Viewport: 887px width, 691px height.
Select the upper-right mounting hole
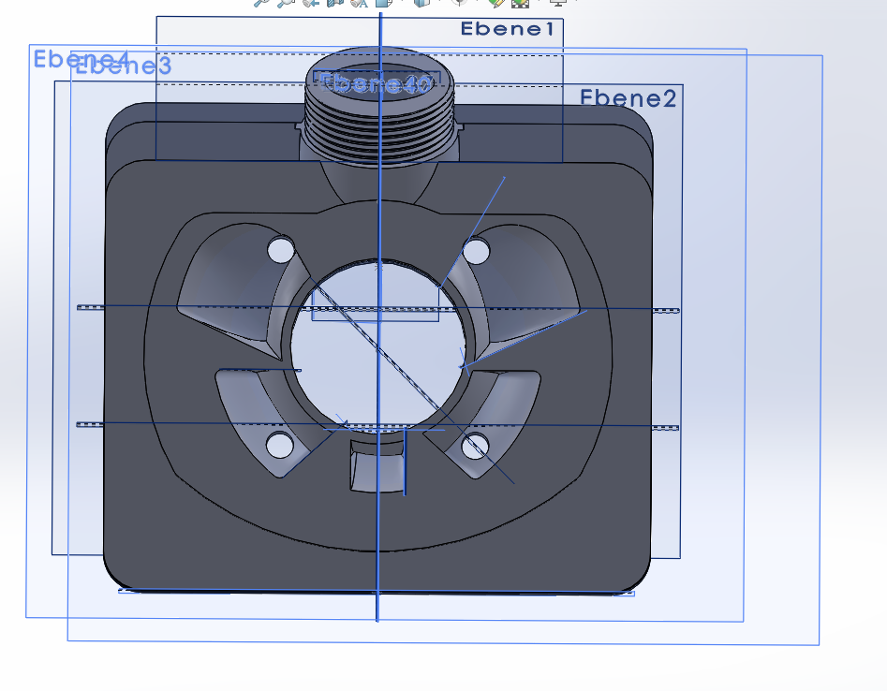coord(477,251)
